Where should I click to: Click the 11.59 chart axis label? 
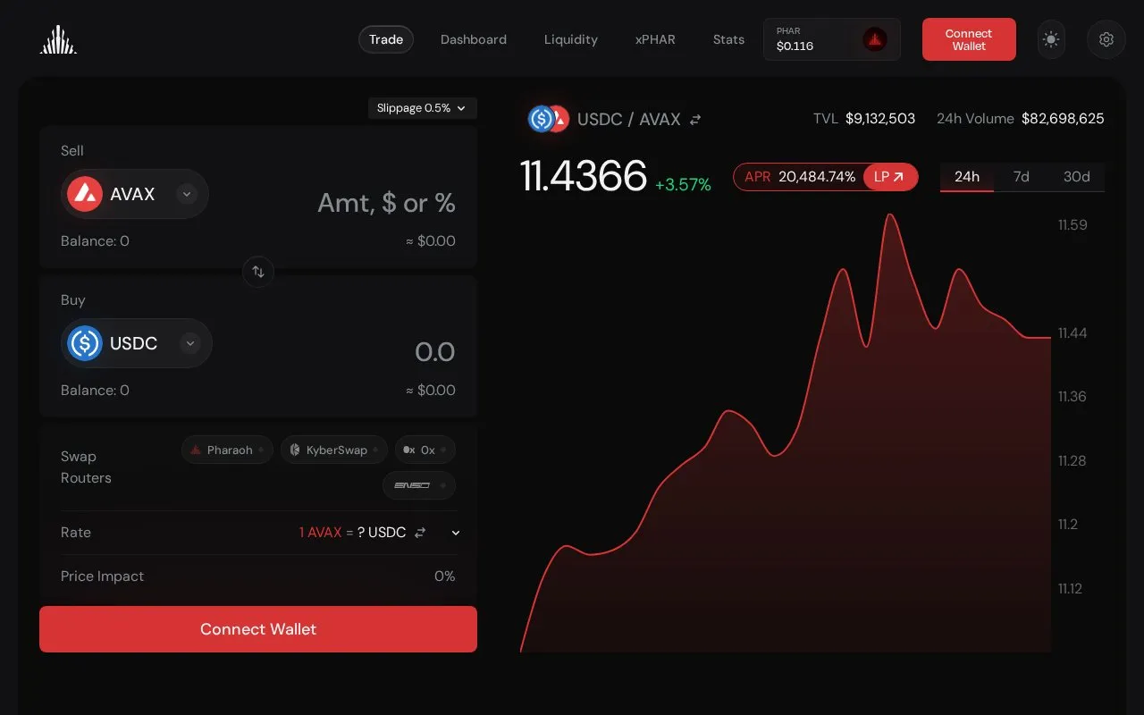(1072, 225)
